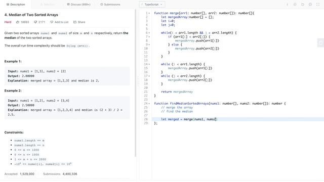This screenshot has width=324, height=182.
Task: Place cursor on line 28 let merged statement
Action: tap(189, 119)
